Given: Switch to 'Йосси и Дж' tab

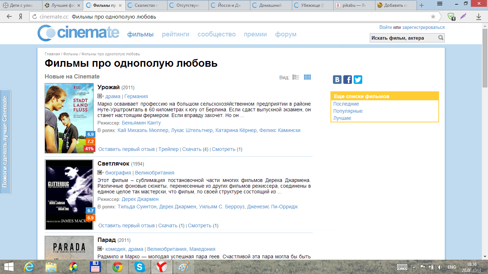Looking at the screenshot, I should pos(230,5).
